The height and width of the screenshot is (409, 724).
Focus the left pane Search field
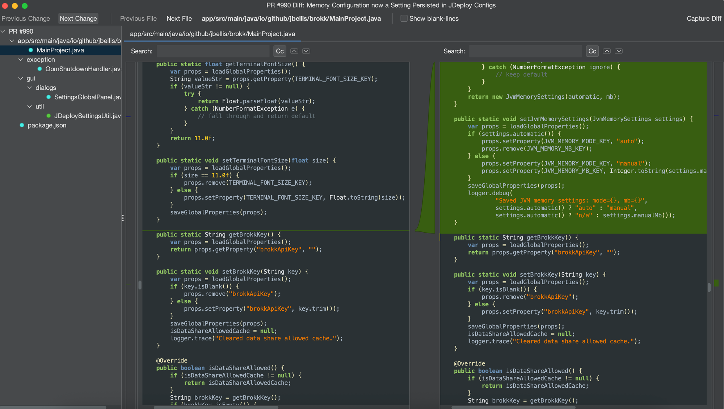pyautogui.click(x=213, y=51)
